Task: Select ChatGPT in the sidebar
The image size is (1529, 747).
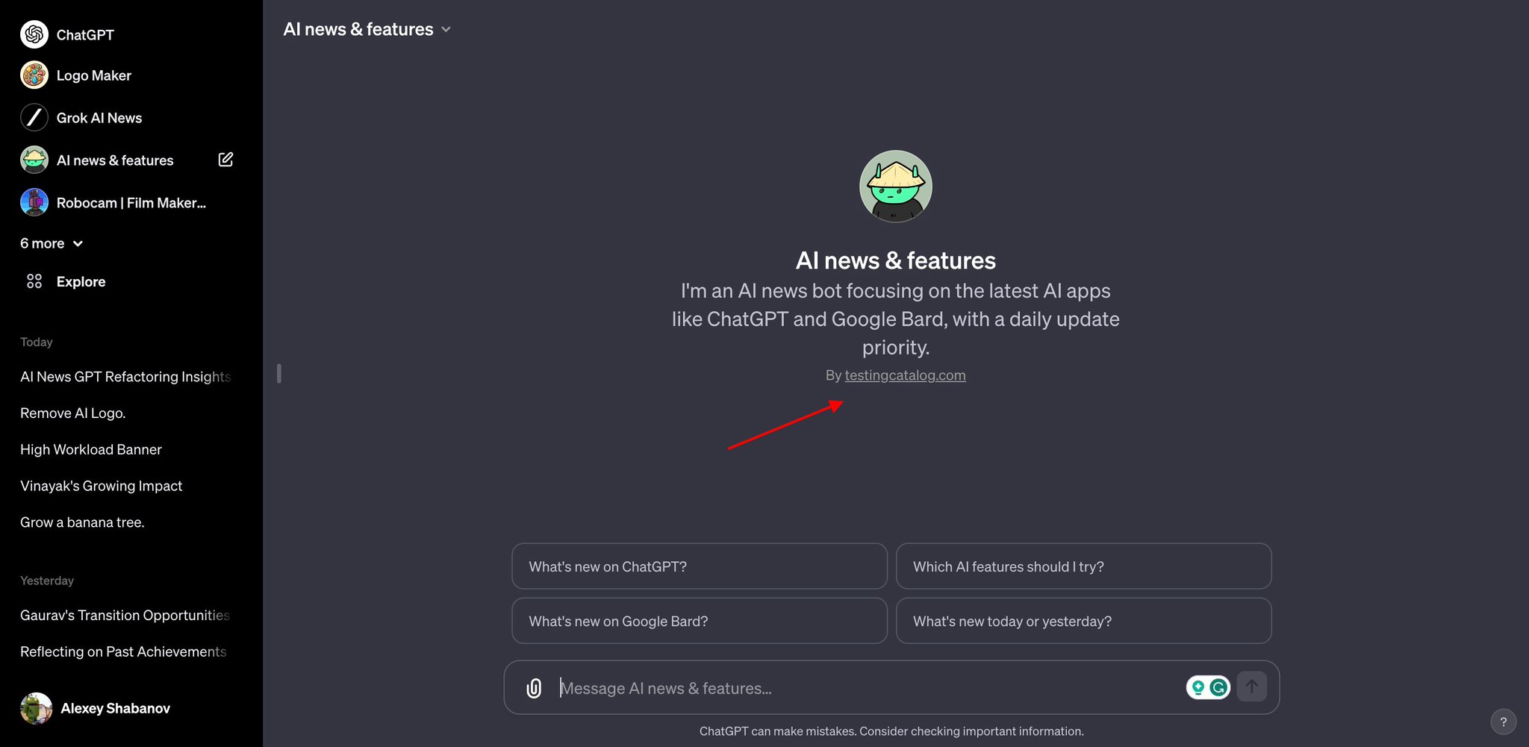Action: [85, 35]
